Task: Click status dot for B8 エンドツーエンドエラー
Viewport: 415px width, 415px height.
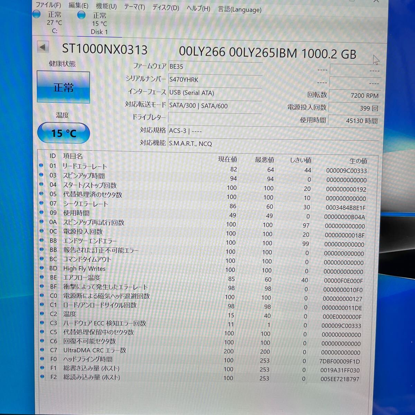Action: click(x=41, y=240)
